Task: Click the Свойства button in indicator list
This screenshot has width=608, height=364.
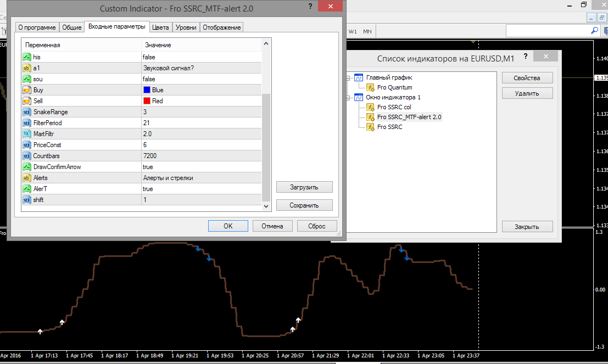Action: click(527, 78)
